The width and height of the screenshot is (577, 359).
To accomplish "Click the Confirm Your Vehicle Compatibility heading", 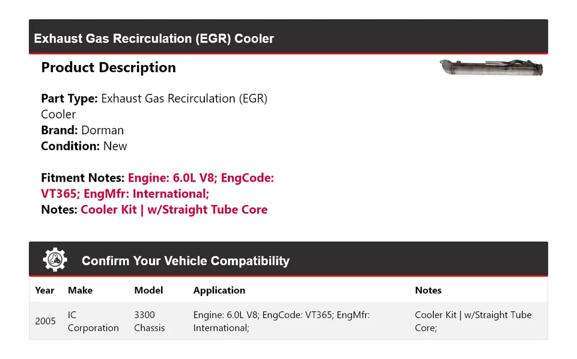I will [185, 261].
